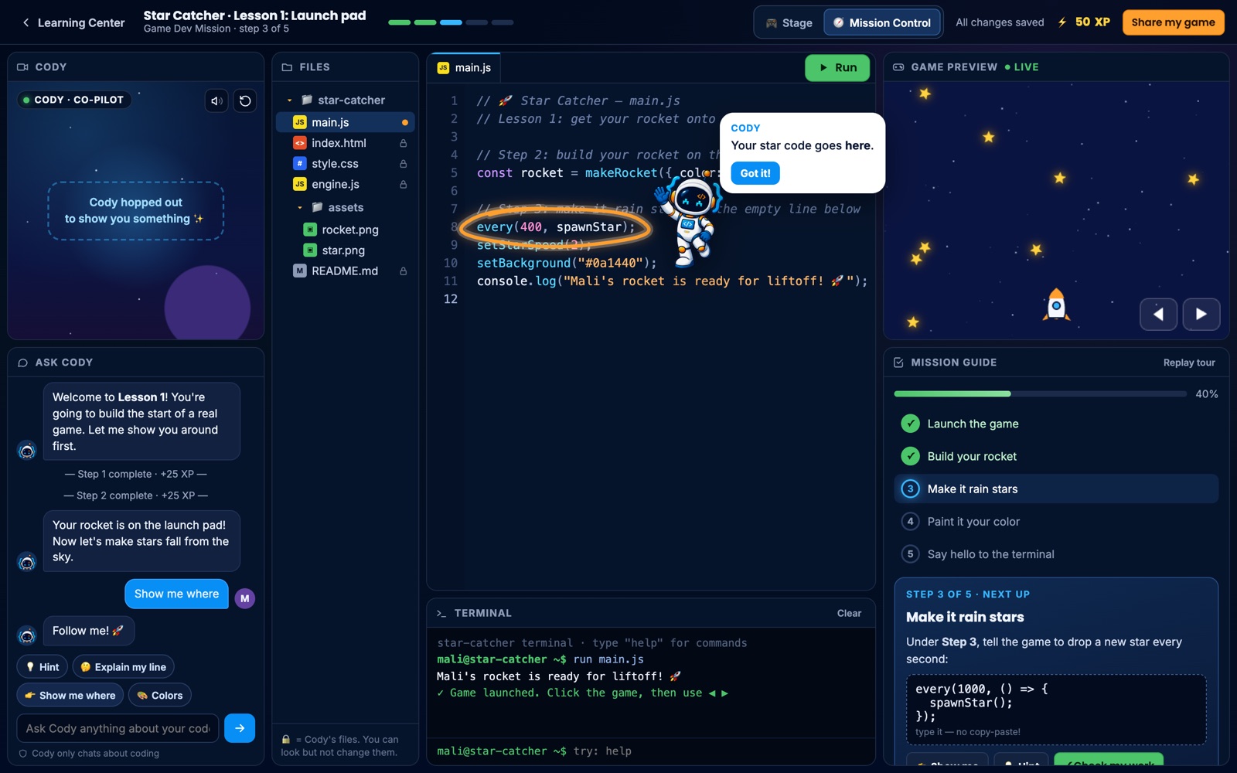Click the mission progress bar at 40%

coord(1040,394)
